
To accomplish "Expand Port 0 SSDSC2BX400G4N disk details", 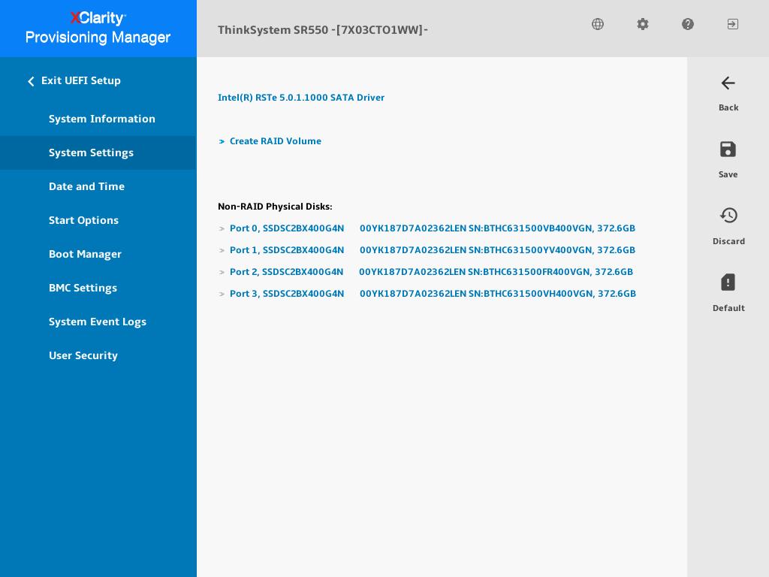I will (287, 228).
